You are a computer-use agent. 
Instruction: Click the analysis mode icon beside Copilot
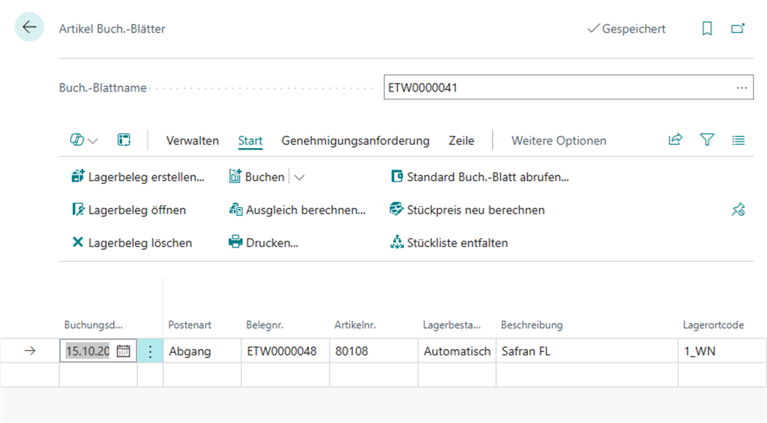123,140
